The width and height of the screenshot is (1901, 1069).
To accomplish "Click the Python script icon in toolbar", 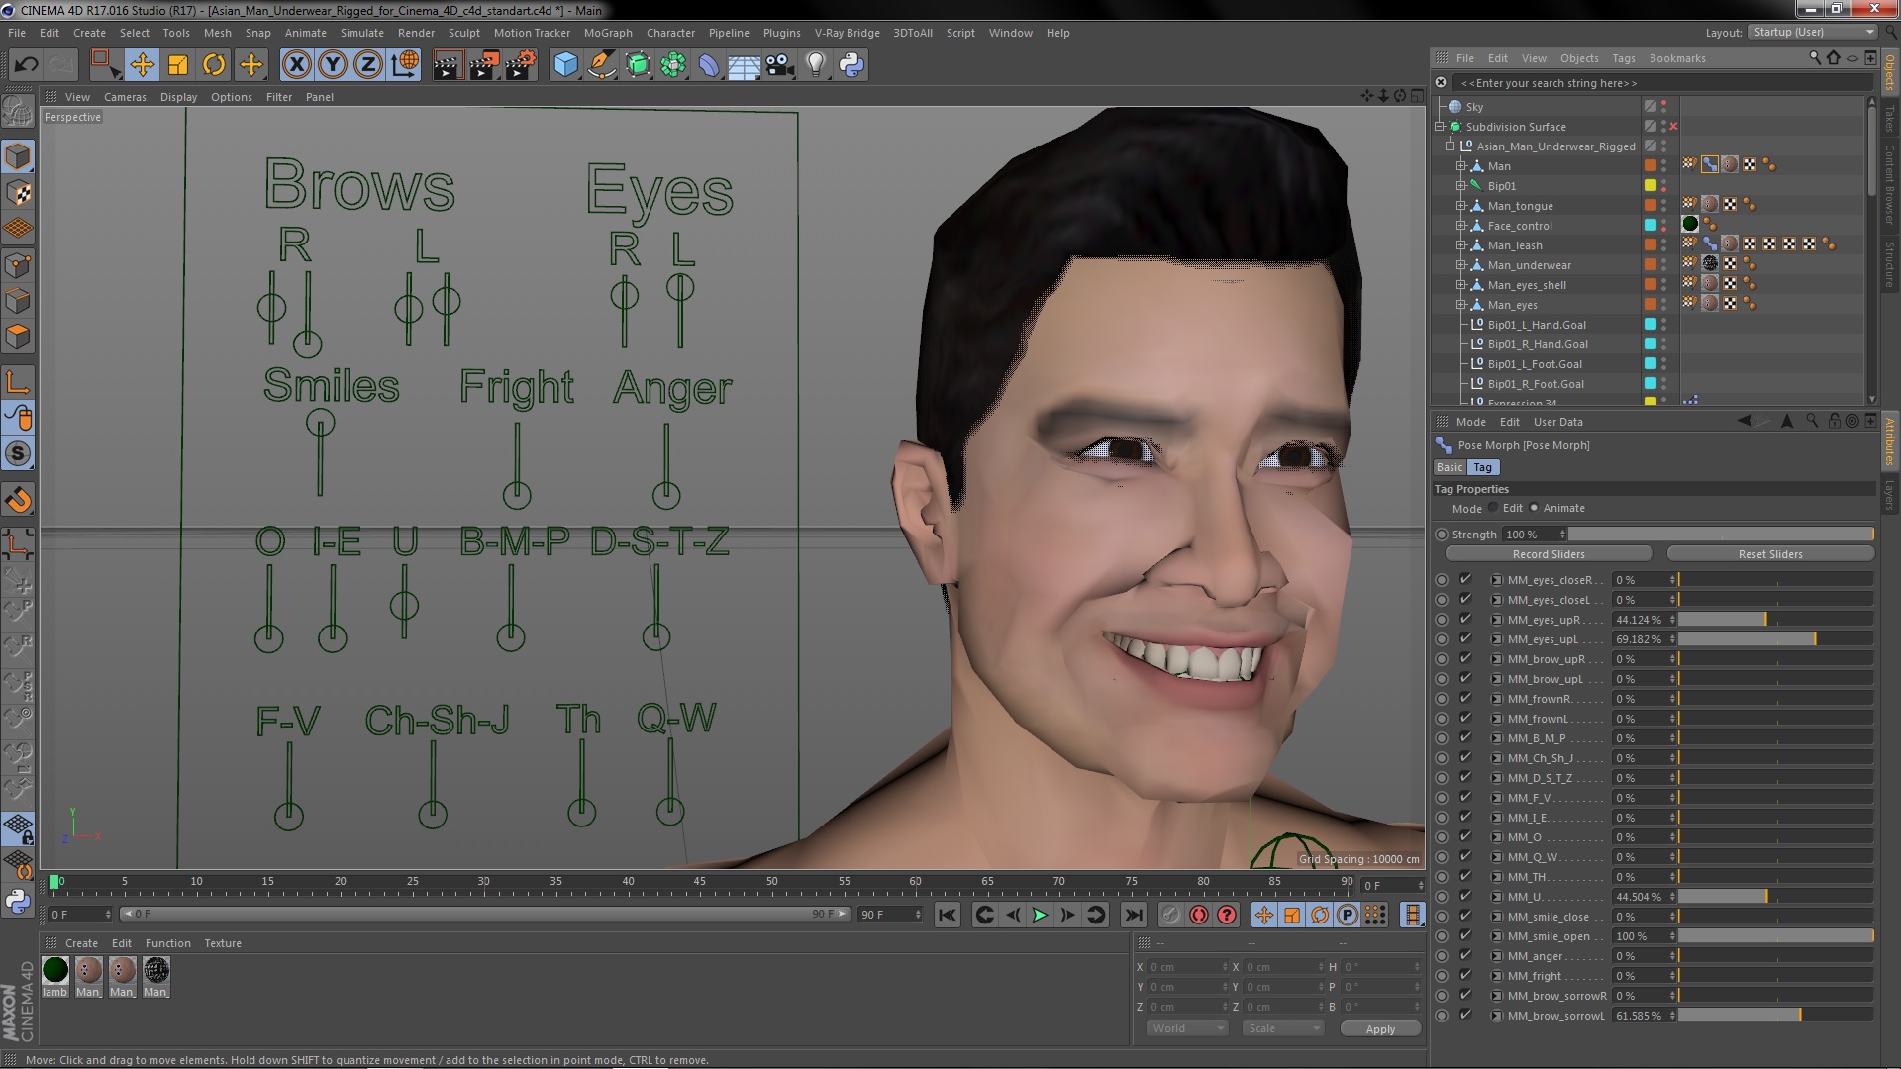I will [x=851, y=65].
